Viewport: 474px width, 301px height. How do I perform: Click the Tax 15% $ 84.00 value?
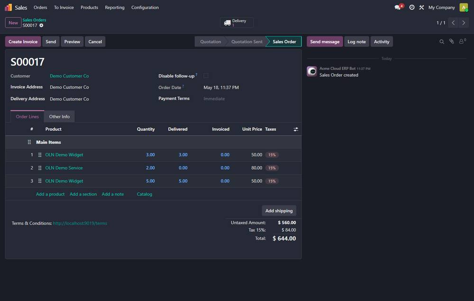(x=289, y=230)
